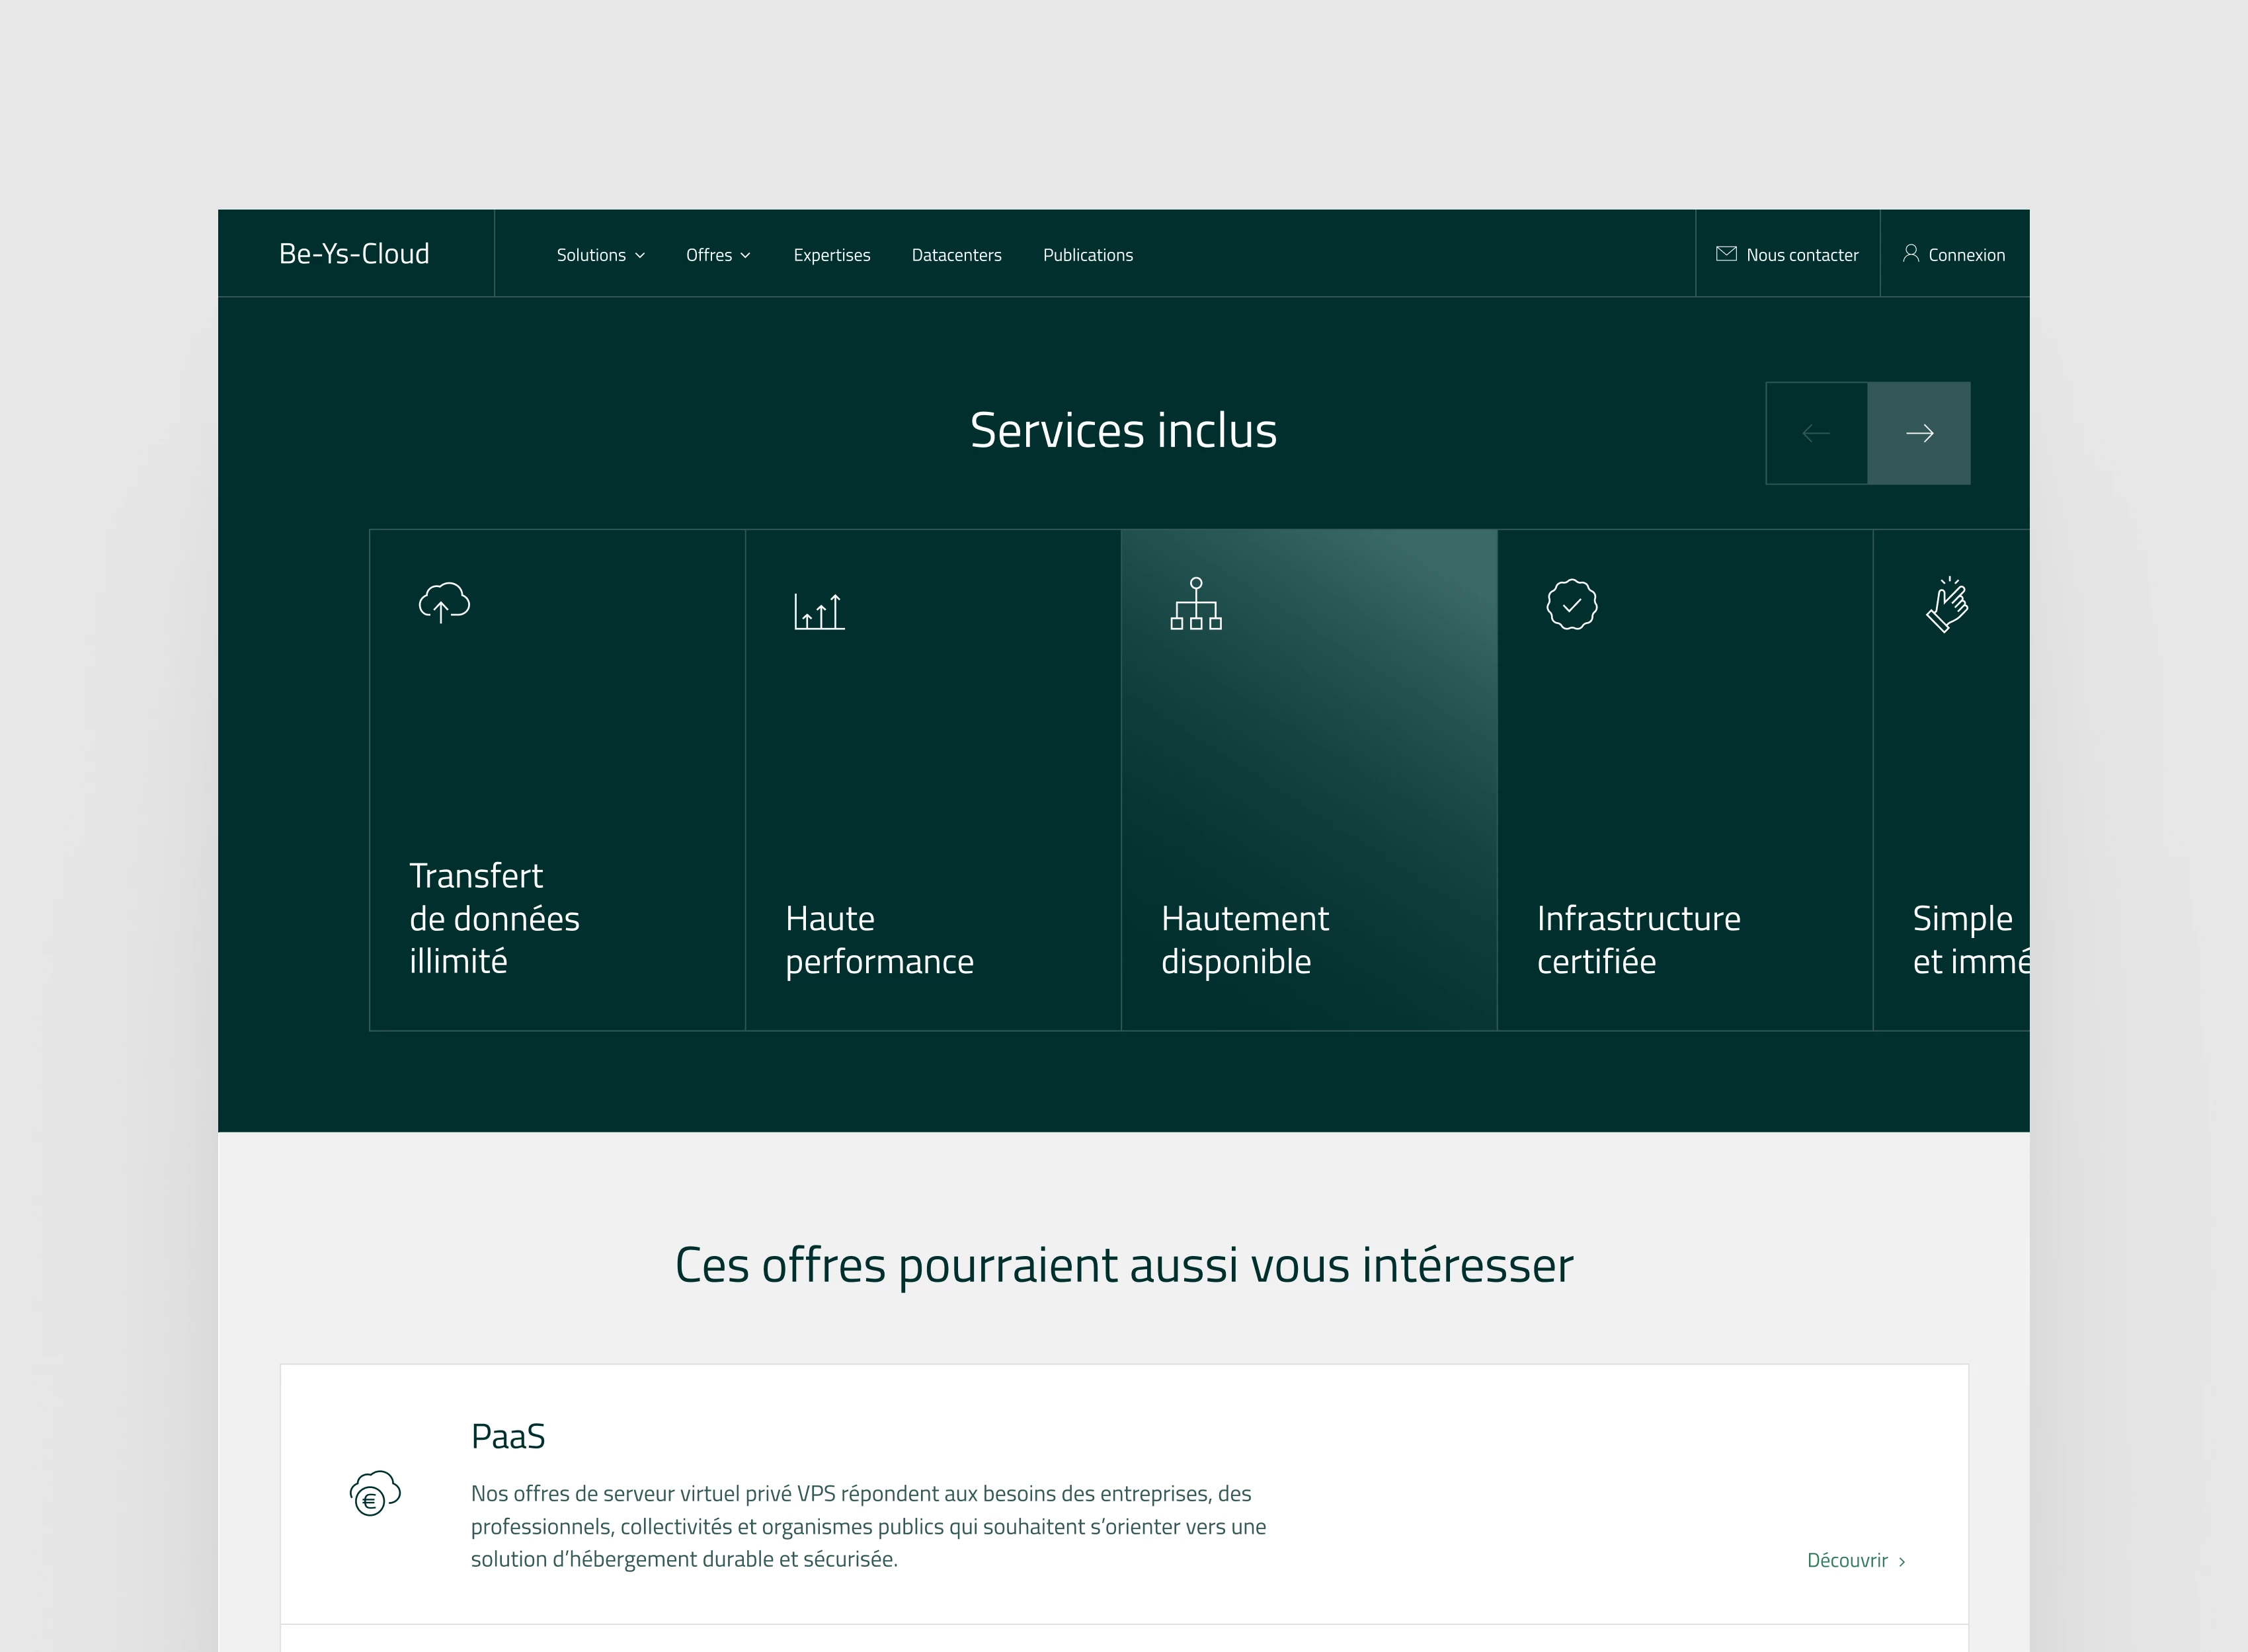Click the clicking hand icon on the rightmost card

tap(1946, 604)
